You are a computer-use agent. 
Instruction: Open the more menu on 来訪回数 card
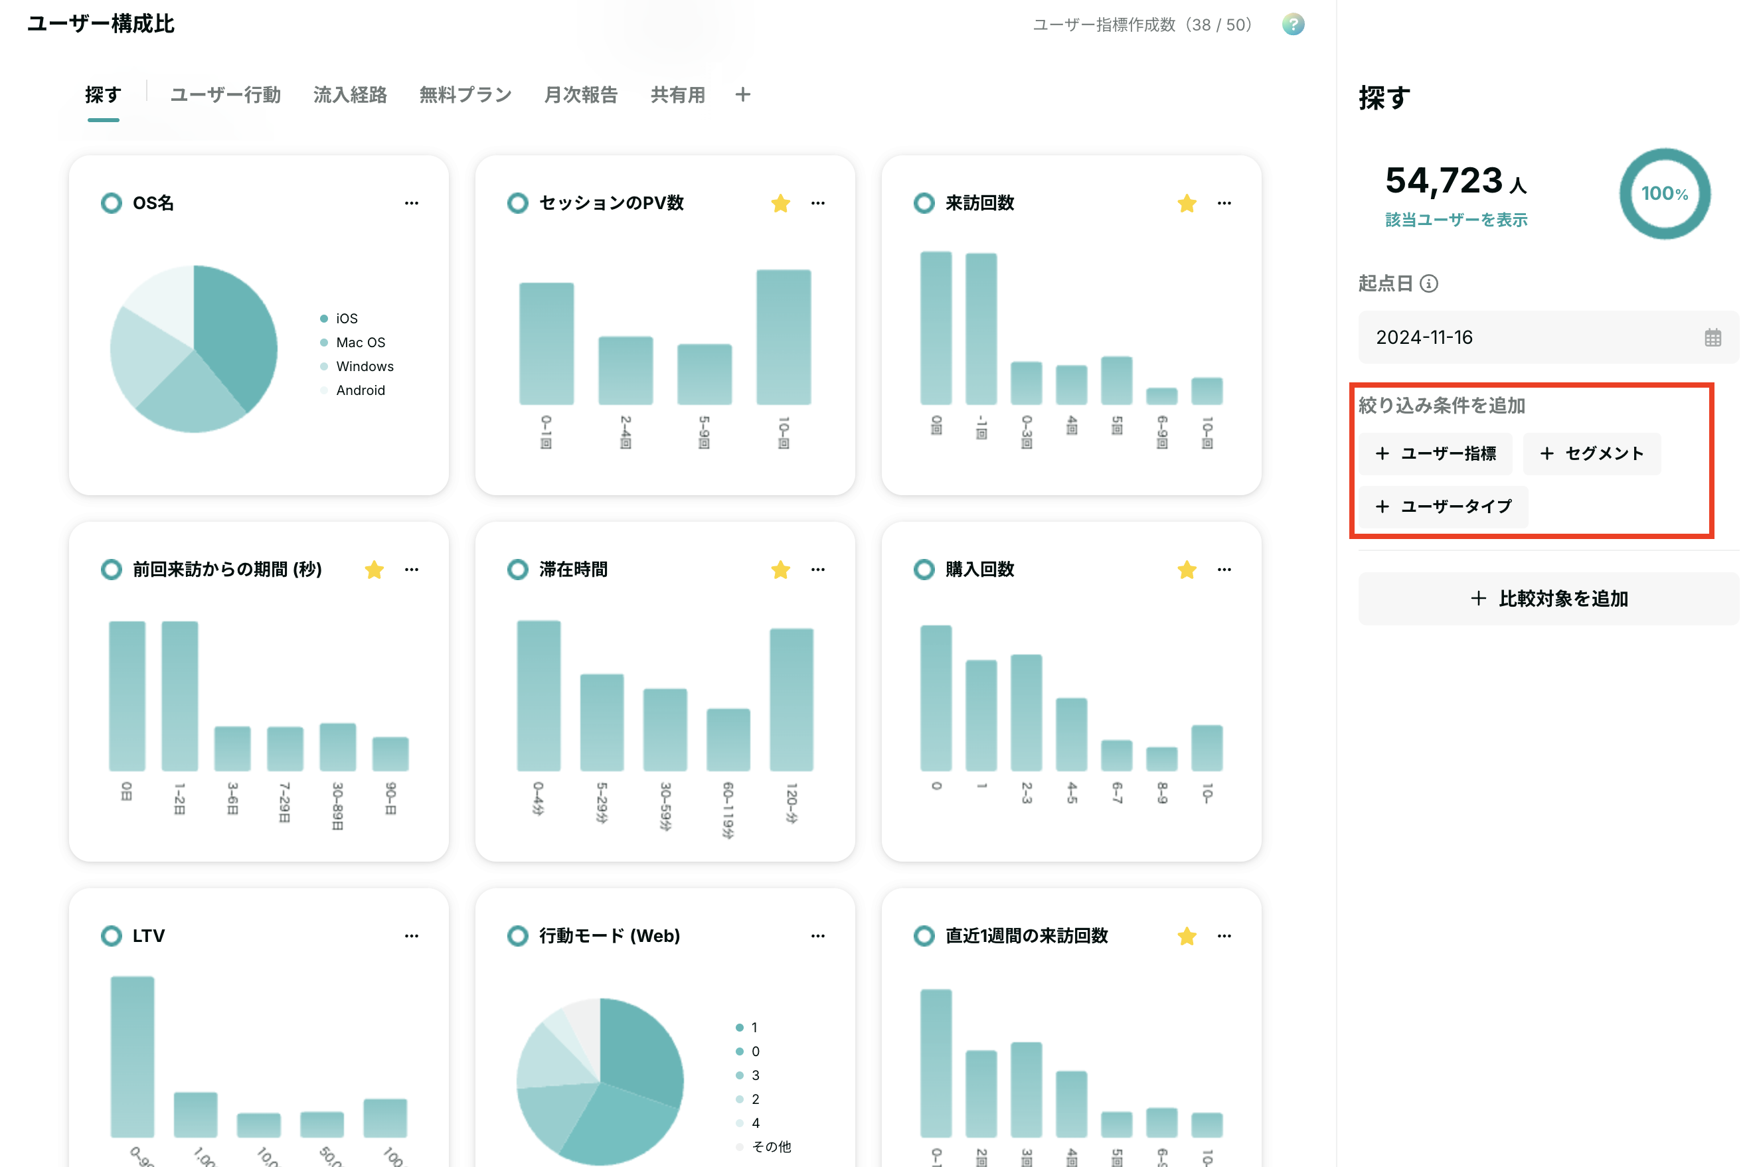coord(1224,203)
